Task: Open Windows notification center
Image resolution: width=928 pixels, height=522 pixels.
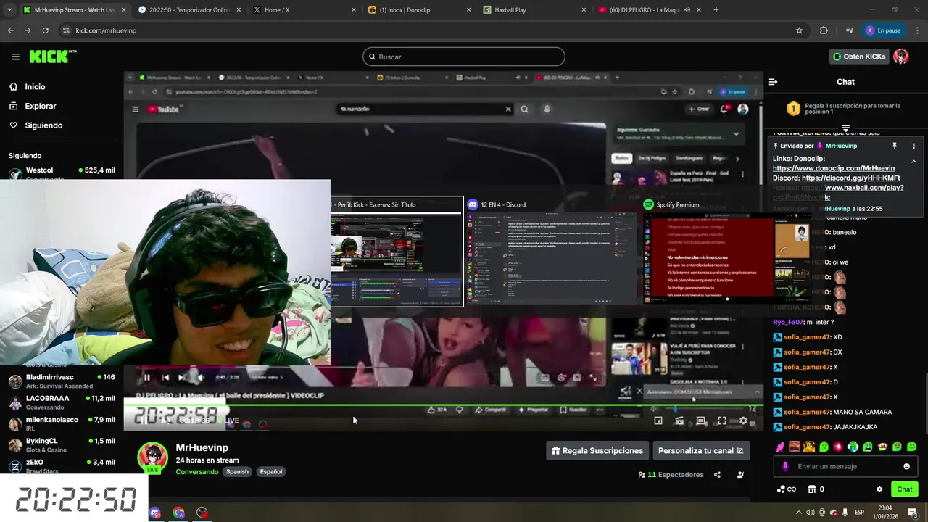Action: 913,512
